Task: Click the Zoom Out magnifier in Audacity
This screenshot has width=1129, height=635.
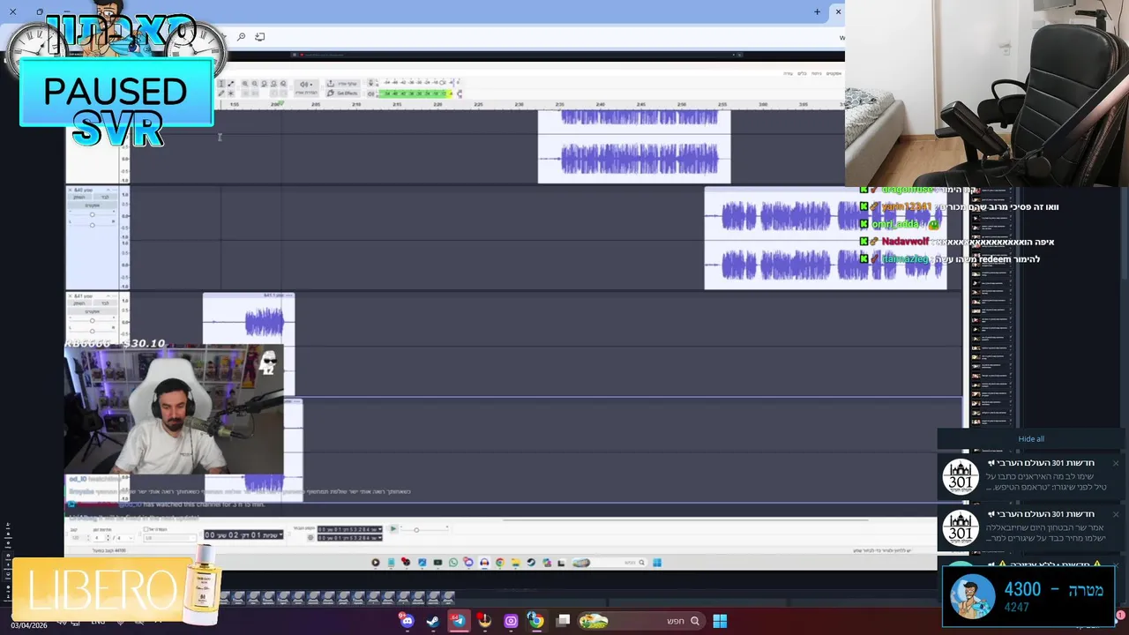Action: [x=255, y=83]
